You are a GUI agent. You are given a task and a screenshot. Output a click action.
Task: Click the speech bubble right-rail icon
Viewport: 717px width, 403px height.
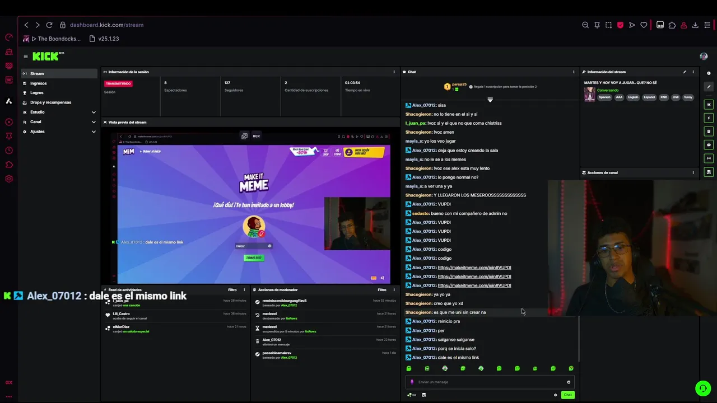pos(709,145)
